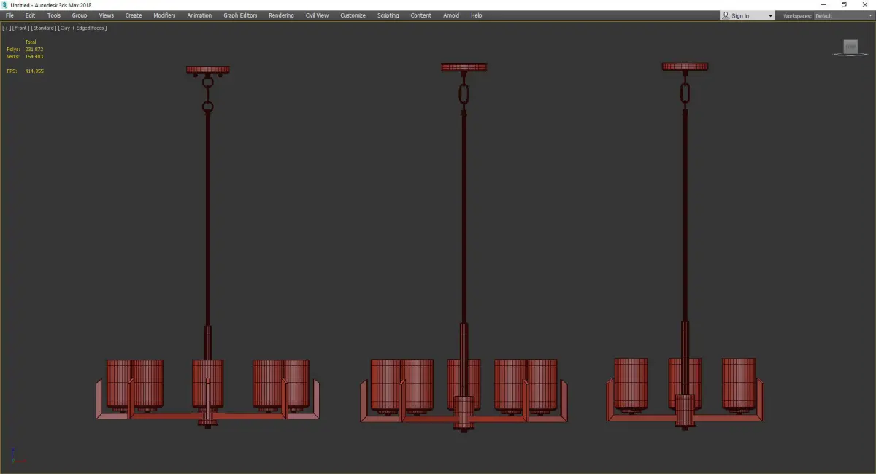Click the Polys count 231 872

click(x=34, y=49)
